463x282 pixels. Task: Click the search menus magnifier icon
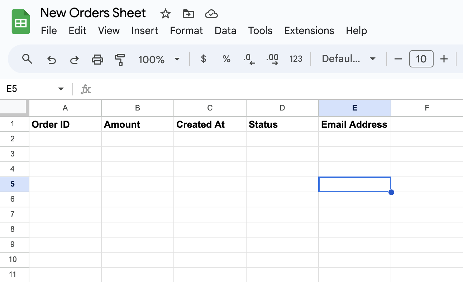click(x=27, y=59)
